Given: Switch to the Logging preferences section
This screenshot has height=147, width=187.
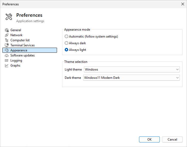Looking at the screenshot, I should pos(16,60).
